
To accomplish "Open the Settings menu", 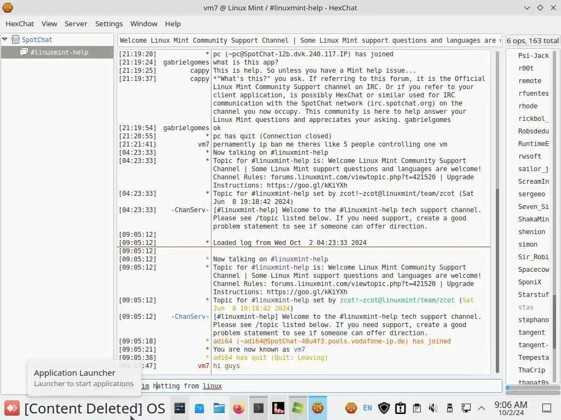I will point(109,24).
